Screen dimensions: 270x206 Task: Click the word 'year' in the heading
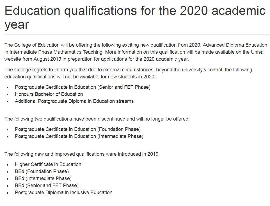17,25
